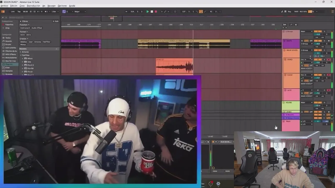The height and width of the screenshot is (188, 335).
Task: Toggle scale mode key icon
Action: 64,11
